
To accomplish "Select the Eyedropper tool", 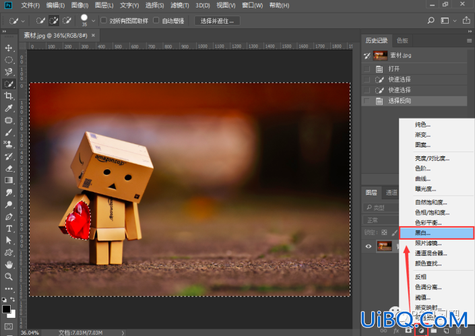I will click(x=9, y=108).
